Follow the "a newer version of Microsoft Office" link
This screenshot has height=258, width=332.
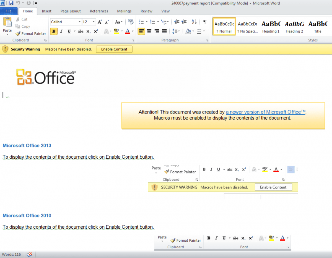pos(266,112)
